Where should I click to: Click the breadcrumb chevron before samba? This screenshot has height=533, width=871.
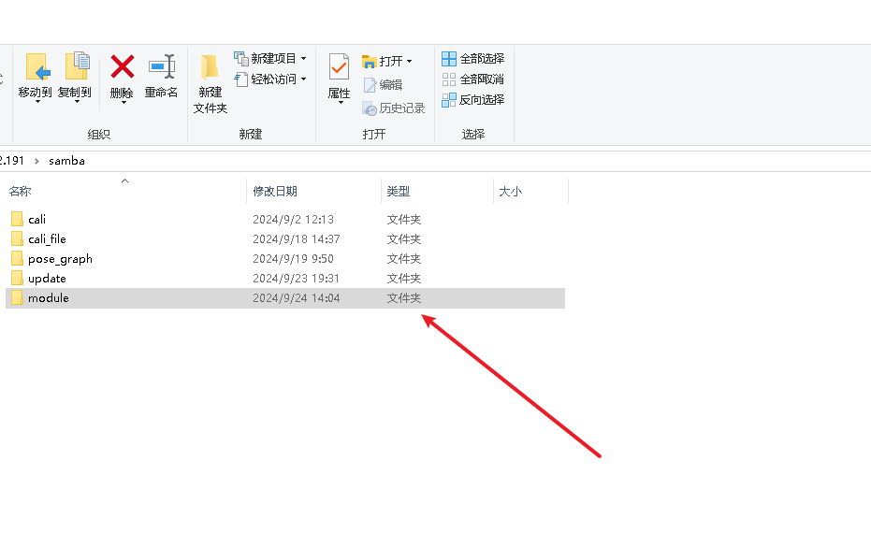point(36,161)
